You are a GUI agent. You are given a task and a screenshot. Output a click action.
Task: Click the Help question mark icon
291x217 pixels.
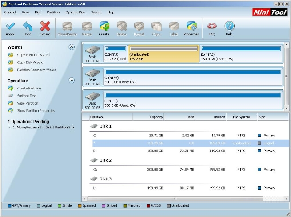tap(229, 26)
